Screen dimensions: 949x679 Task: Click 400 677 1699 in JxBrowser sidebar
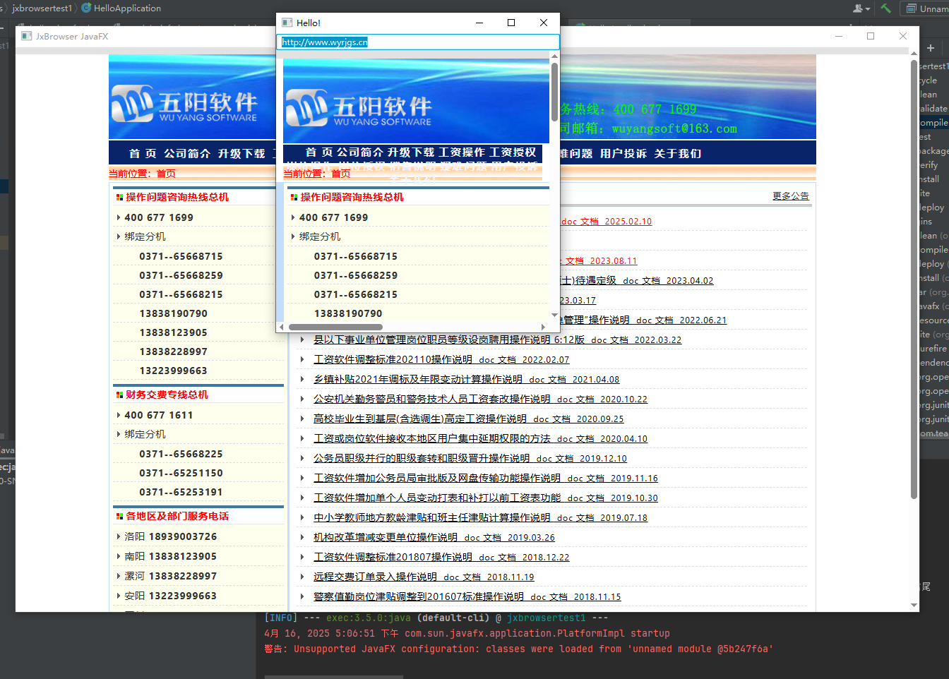pos(159,217)
